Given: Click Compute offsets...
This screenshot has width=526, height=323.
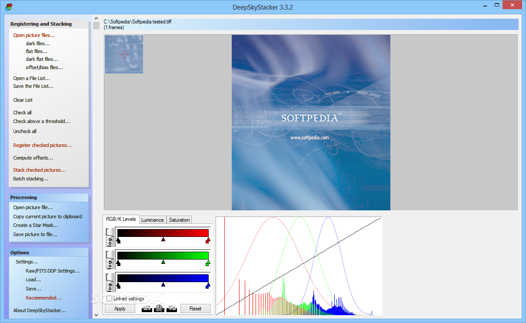Looking at the screenshot, I should click(x=33, y=158).
